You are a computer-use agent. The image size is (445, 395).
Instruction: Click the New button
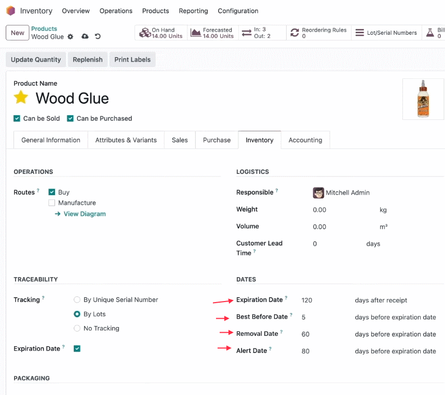point(17,33)
